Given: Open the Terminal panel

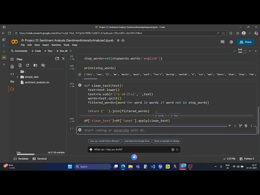Looking at the screenshot, I should tap(40, 159).
